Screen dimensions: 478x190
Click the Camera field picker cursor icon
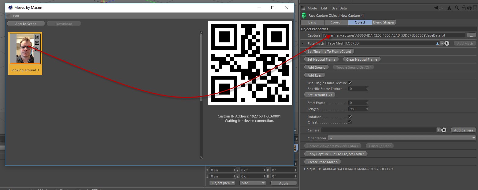pyautogui.click(x=444, y=130)
